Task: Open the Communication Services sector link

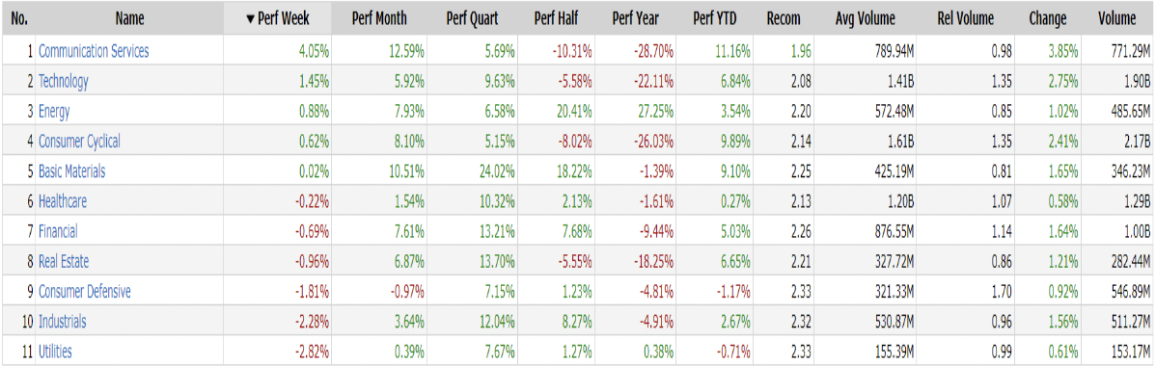Action: click(94, 51)
